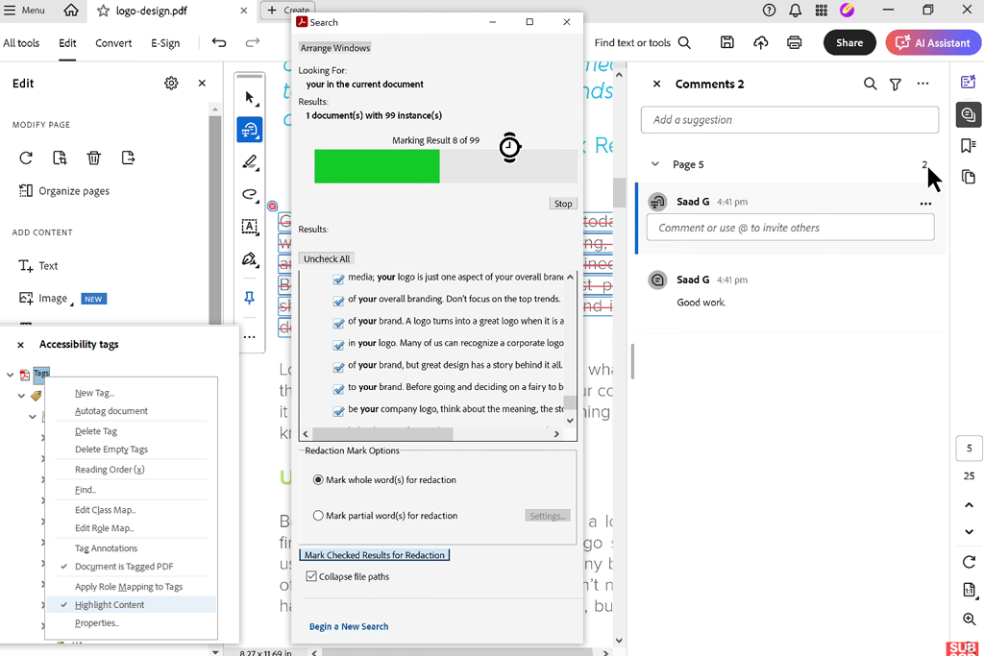Click Mark Checked Results for Redaction
Screen dimensions: 984x656
pos(375,555)
